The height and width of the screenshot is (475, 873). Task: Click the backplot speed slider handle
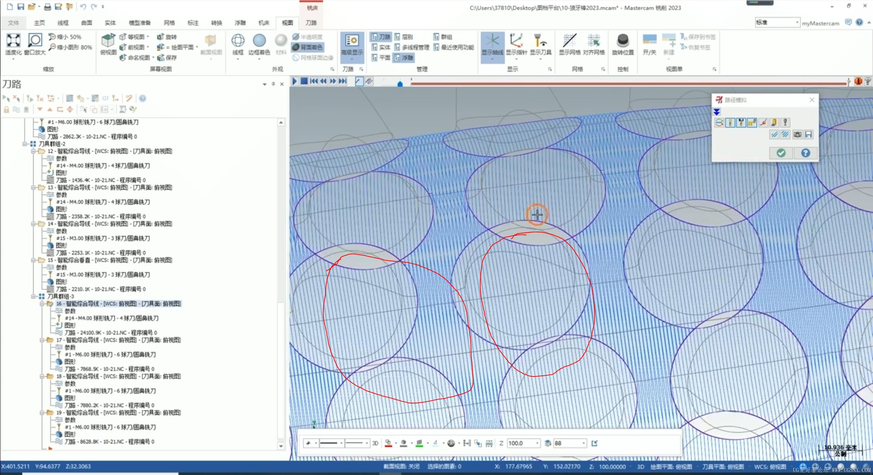[x=400, y=84]
